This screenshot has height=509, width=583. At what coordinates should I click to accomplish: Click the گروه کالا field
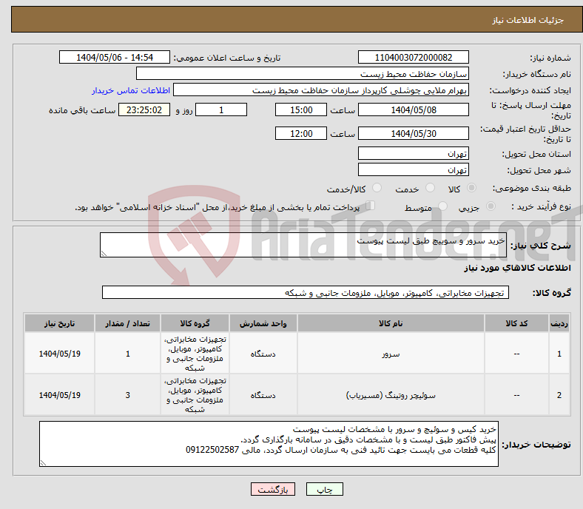pyautogui.click(x=306, y=292)
